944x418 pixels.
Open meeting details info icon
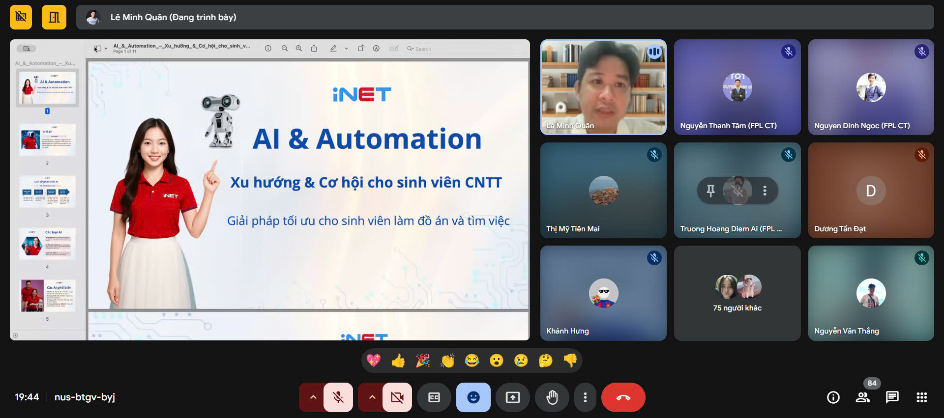pos(833,397)
